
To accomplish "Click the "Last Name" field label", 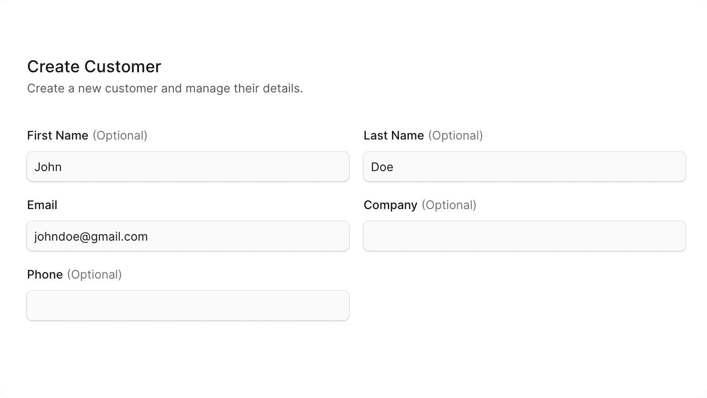I will pos(394,135).
